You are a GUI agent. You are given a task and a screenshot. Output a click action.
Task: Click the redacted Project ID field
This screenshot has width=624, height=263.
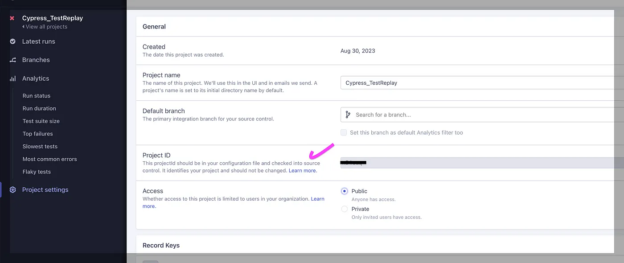tap(482, 163)
